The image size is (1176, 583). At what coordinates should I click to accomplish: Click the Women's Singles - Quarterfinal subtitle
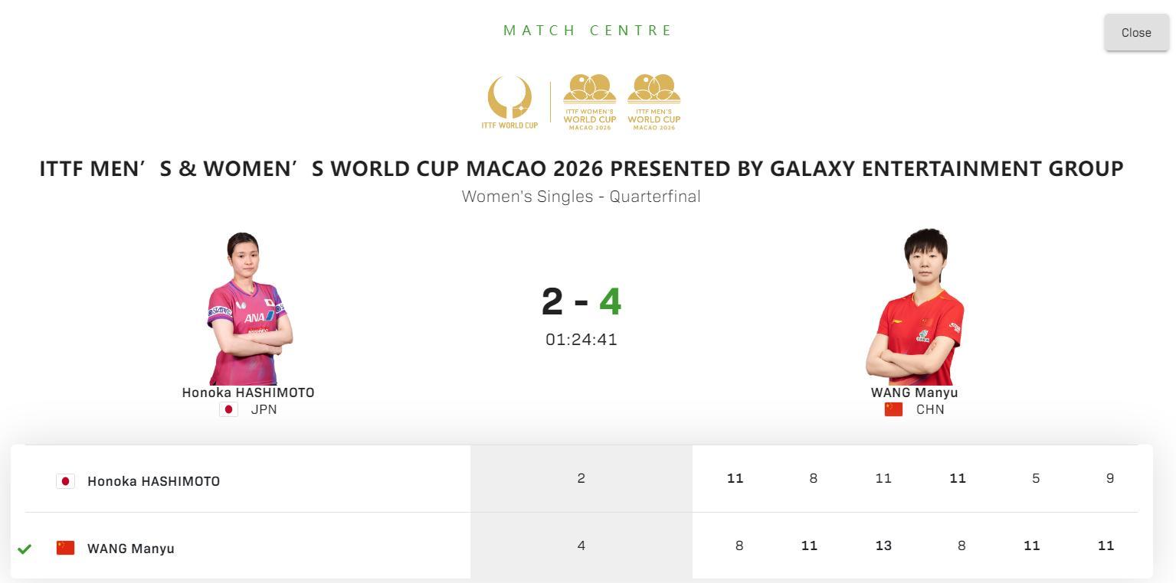click(x=581, y=197)
